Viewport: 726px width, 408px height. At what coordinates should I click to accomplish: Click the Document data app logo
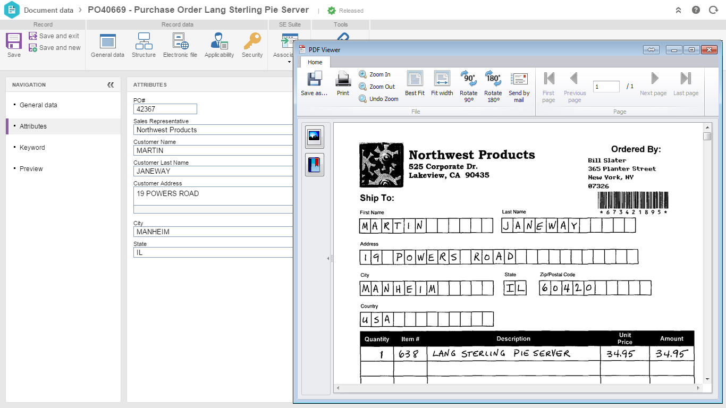11,10
